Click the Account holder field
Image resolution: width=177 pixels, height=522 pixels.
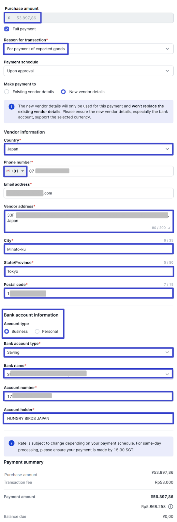[89, 418]
